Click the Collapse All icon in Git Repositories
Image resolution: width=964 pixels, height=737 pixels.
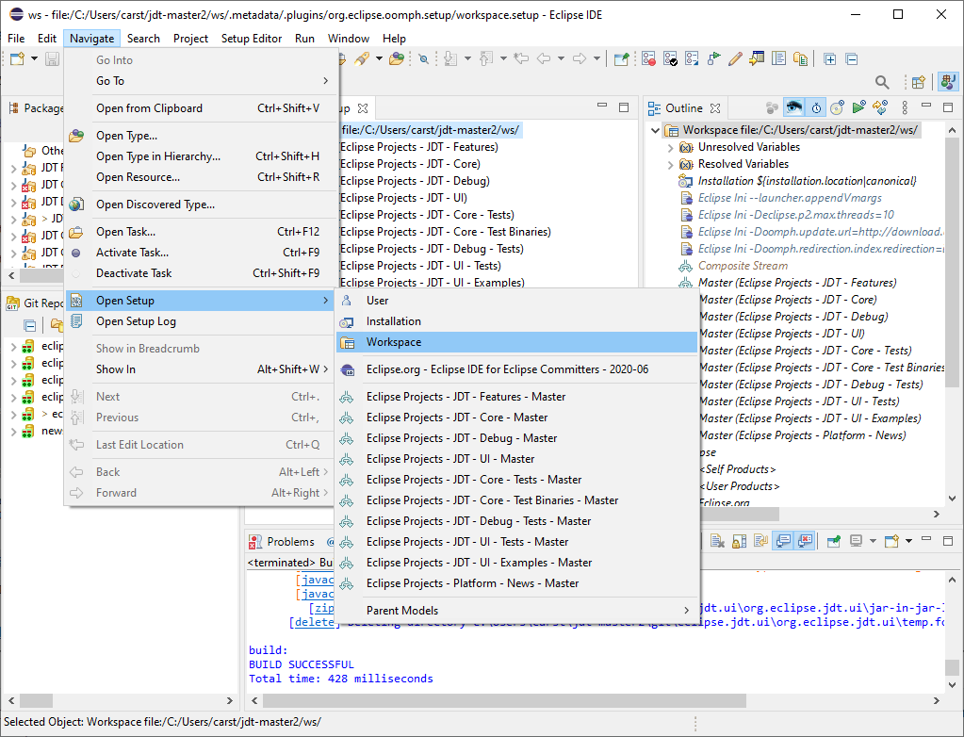click(x=29, y=325)
